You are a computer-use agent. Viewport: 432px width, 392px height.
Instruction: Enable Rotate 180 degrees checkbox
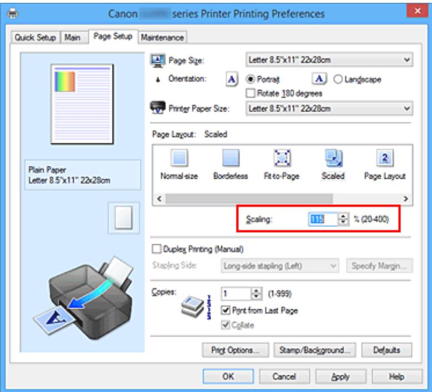(250, 93)
